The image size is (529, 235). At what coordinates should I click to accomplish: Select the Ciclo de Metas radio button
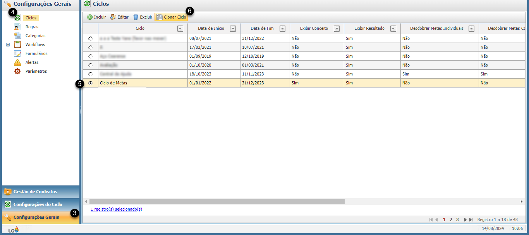[90, 83]
